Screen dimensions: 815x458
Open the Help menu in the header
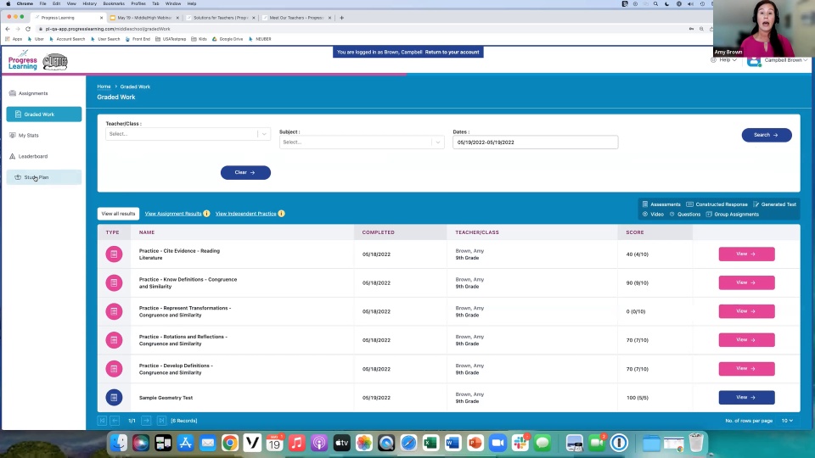(x=726, y=60)
